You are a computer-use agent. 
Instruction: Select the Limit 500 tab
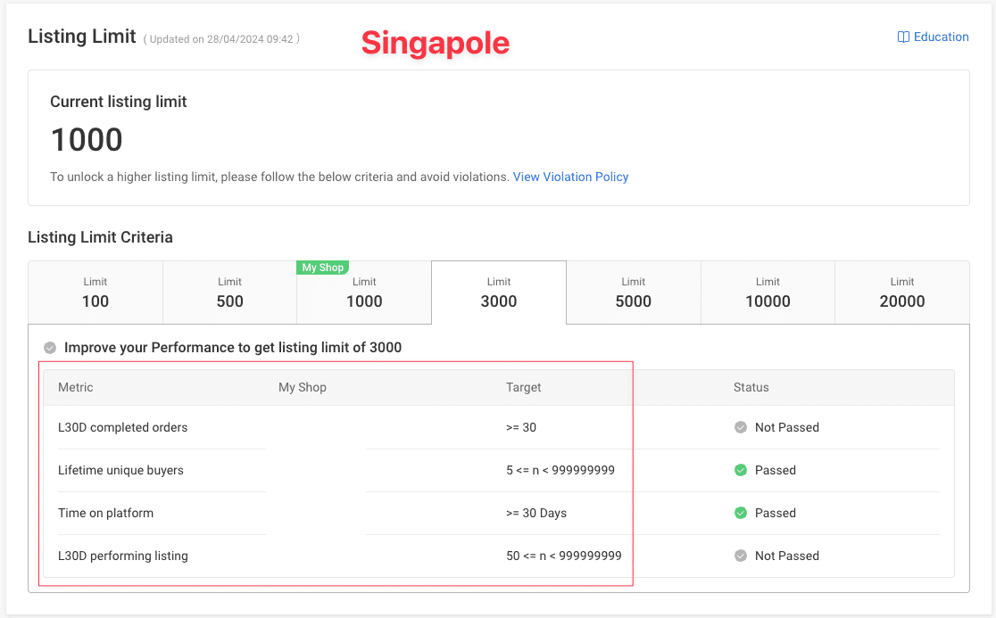coord(229,293)
